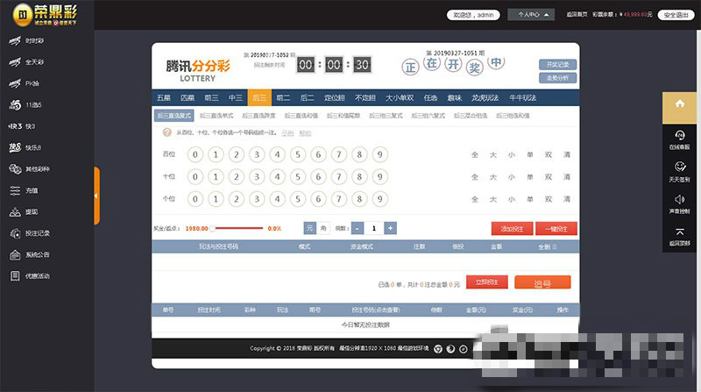Image resolution: width=701 pixels, height=392 pixels.
Task: Click 双 quick-select in 百位 row
Action: pos(549,155)
